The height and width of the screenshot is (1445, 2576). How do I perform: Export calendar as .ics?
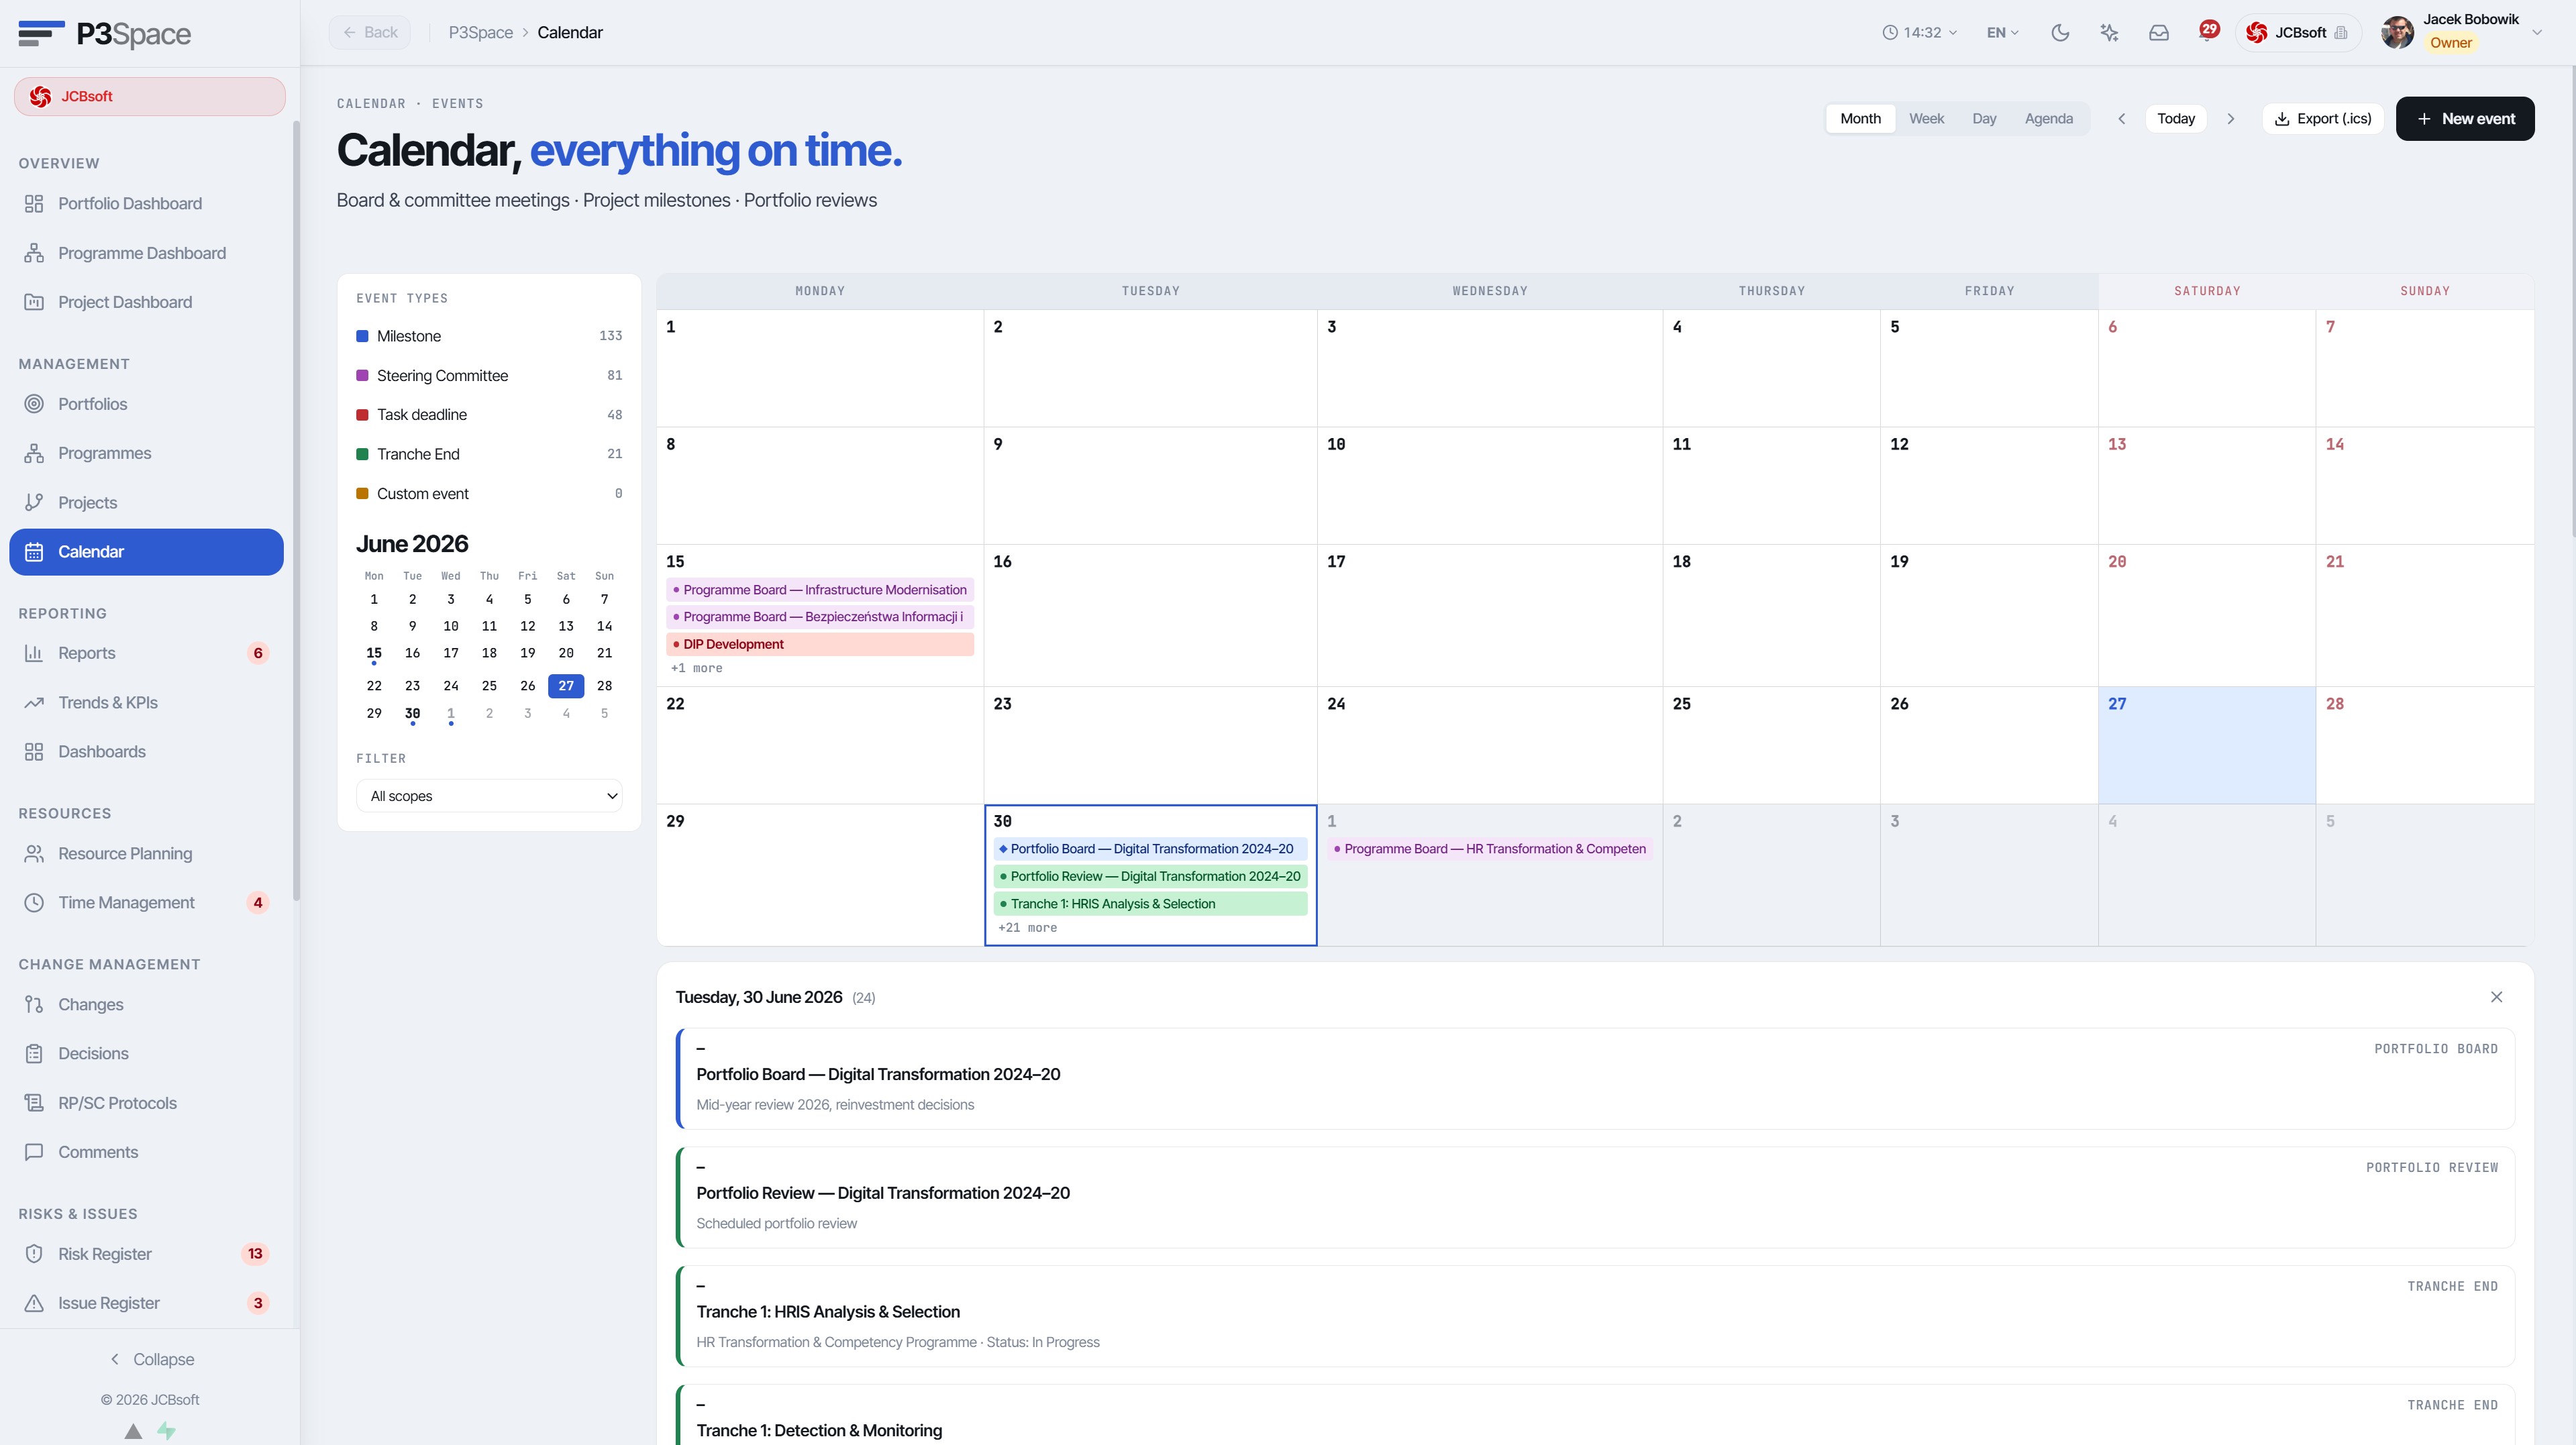[x=2322, y=118]
